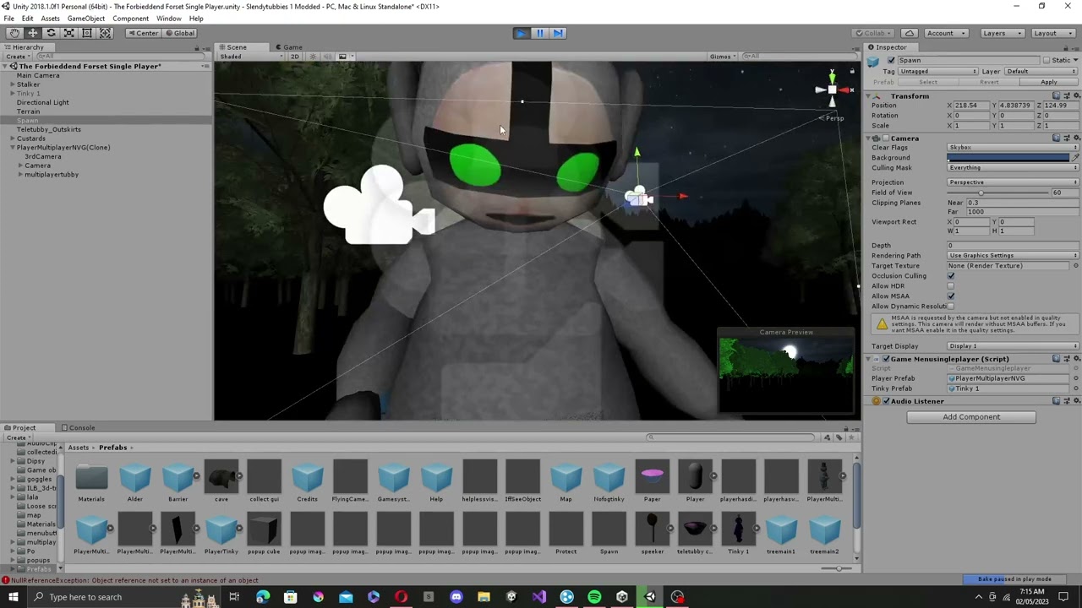Open the Shaded draw mode dropdown
The image size is (1082, 608).
tap(251, 57)
